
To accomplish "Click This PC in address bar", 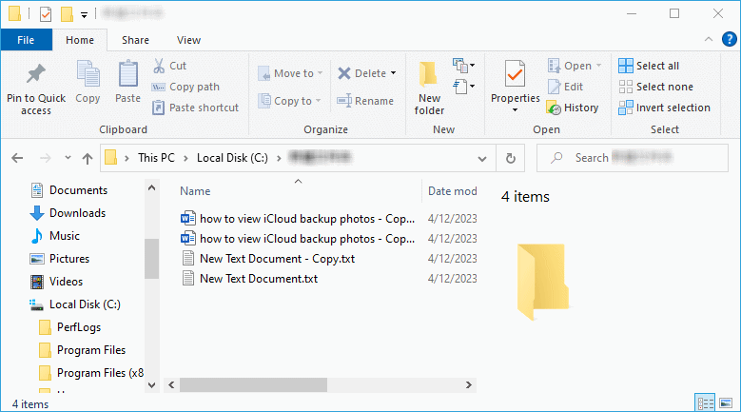I will (x=156, y=158).
